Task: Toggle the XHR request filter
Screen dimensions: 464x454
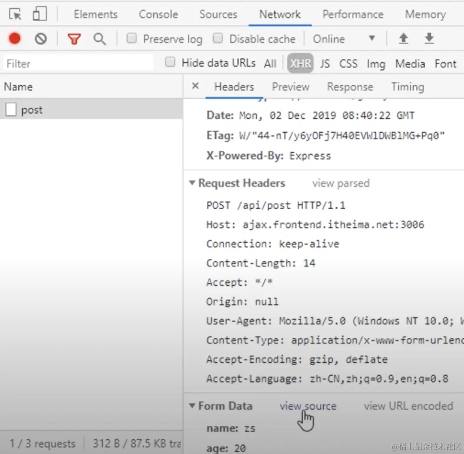Action: (300, 63)
